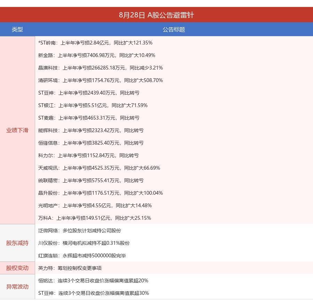Open 恒铭达 price deviation announcement
Viewport: 313px width, 306px height.
pyautogui.click(x=93, y=281)
